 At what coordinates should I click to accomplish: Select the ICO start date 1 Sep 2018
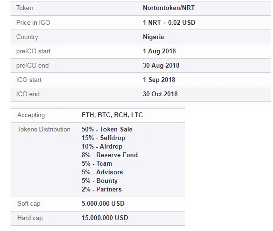tap(159, 80)
